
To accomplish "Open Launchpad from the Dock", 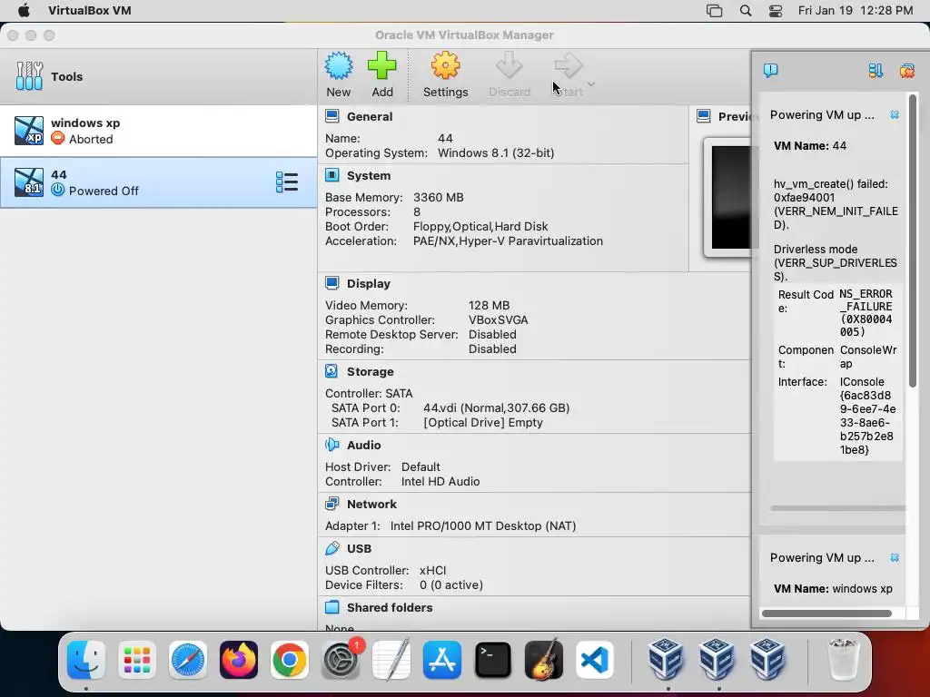I will pyautogui.click(x=137, y=660).
